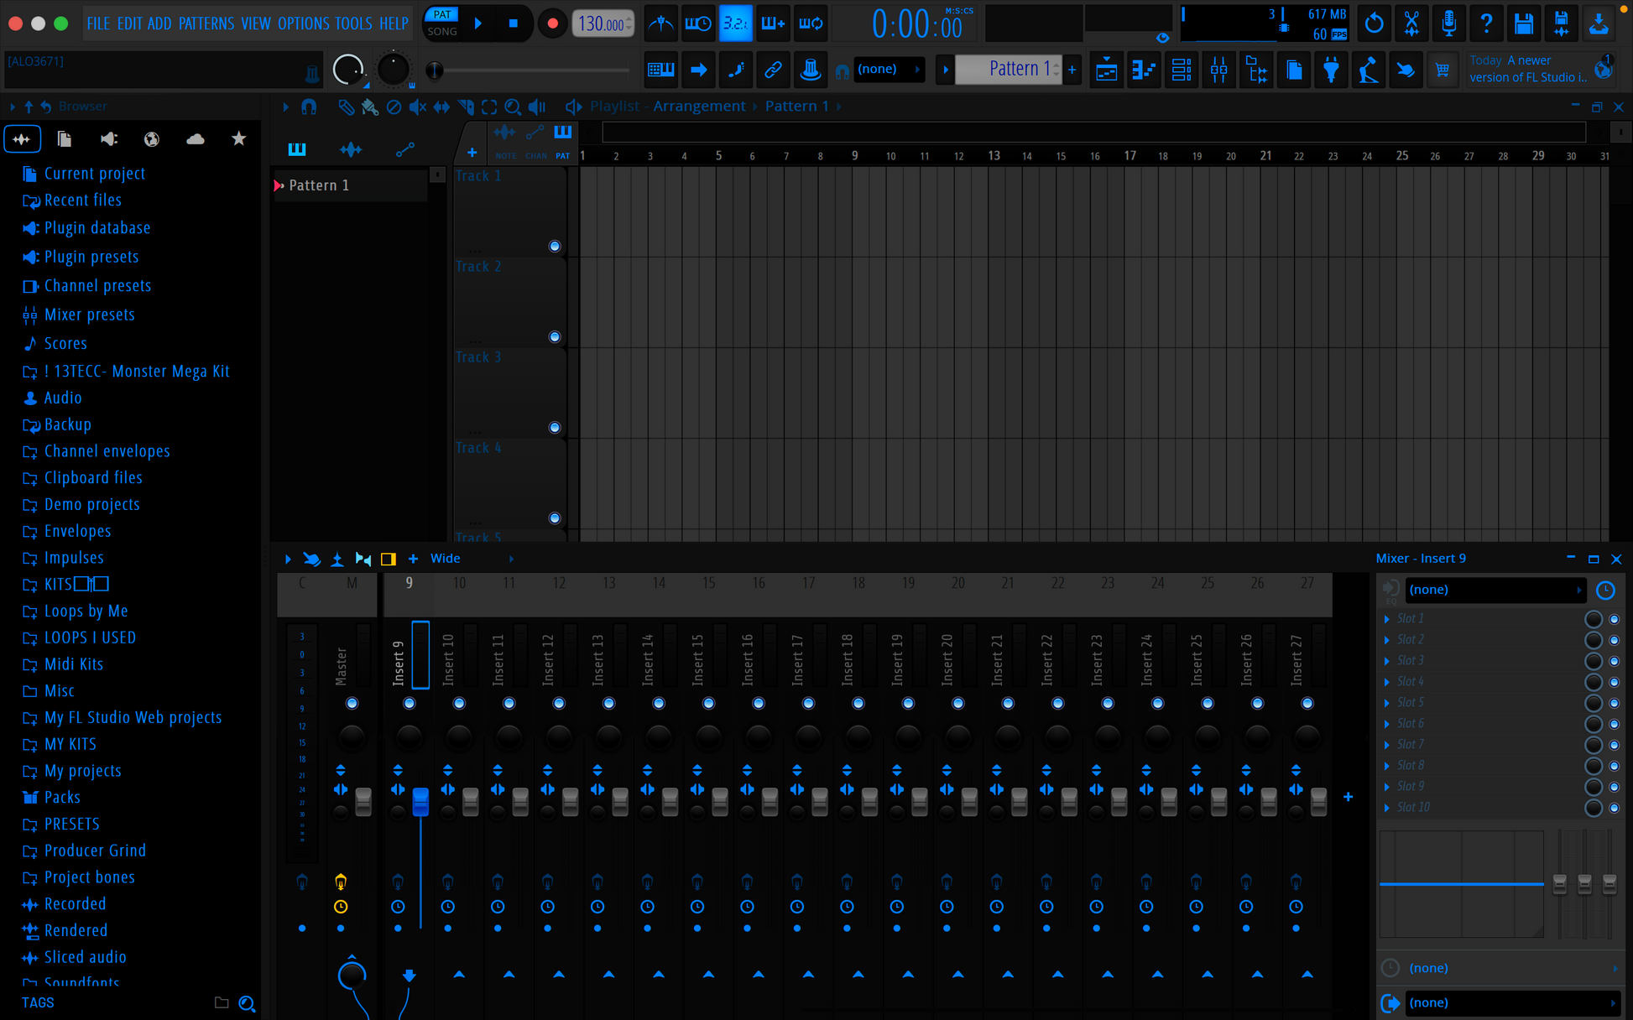Click the render/export download icon
The image size is (1633, 1020).
click(x=1599, y=23)
